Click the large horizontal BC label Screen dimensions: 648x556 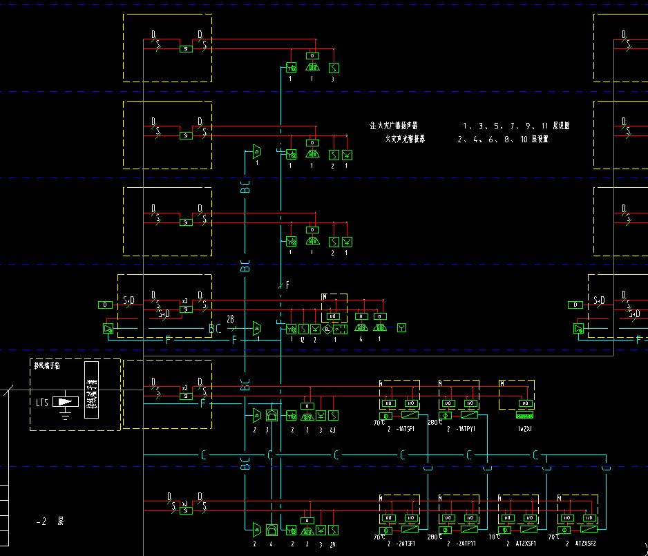click(215, 329)
